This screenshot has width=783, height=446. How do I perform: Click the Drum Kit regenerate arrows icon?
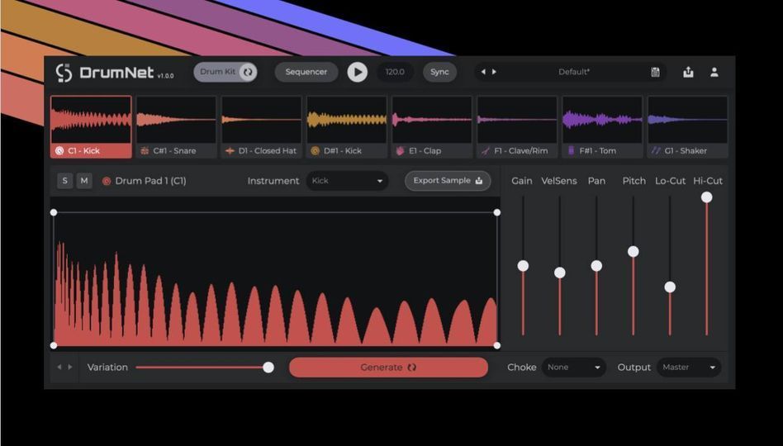coord(248,72)
